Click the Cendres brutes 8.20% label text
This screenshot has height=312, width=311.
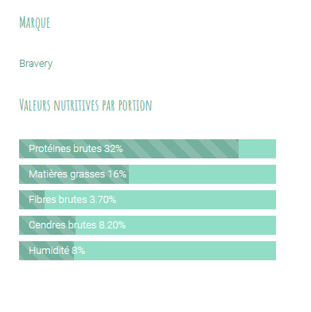[77, 225]
